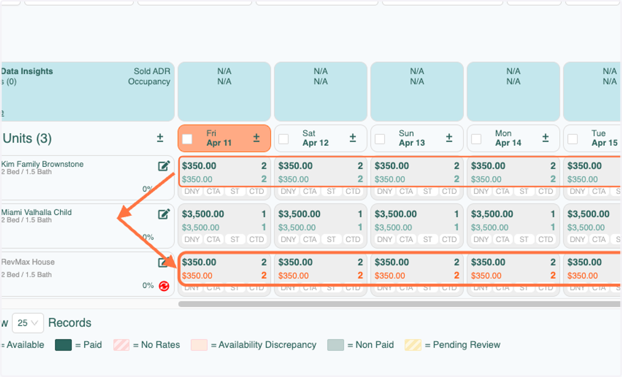Click the yellow Pending Review legend swatch

click(x=413, y=345)
